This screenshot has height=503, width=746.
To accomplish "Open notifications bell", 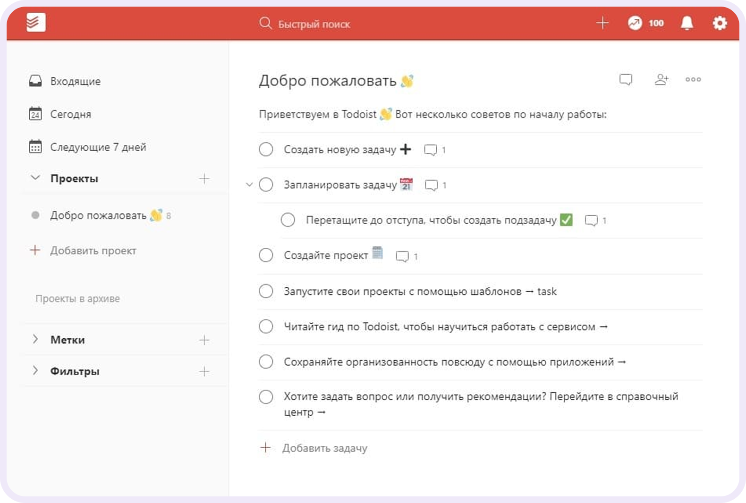I will [x=687, y=23].
